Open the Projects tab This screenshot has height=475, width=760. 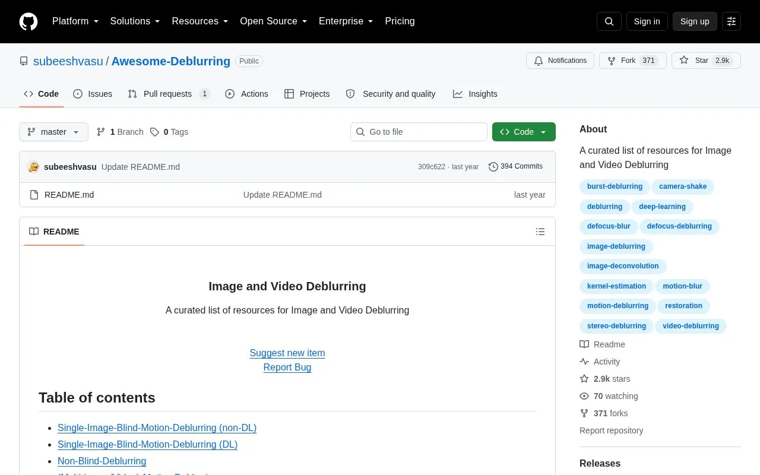[x=307, y=94]
